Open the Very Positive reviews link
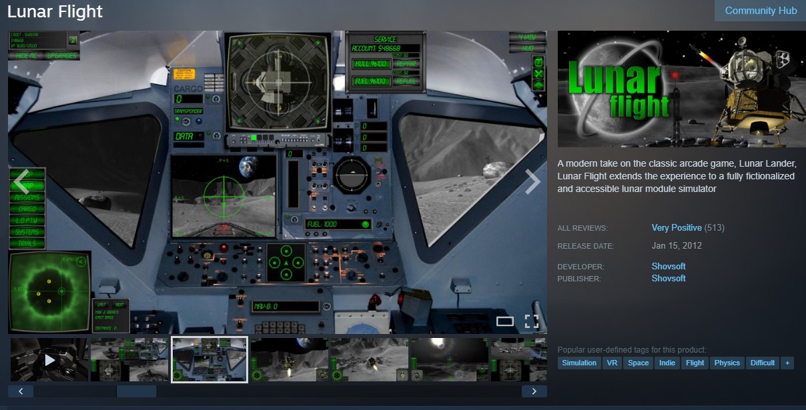 pyautogui.click(x=677, y=228)
